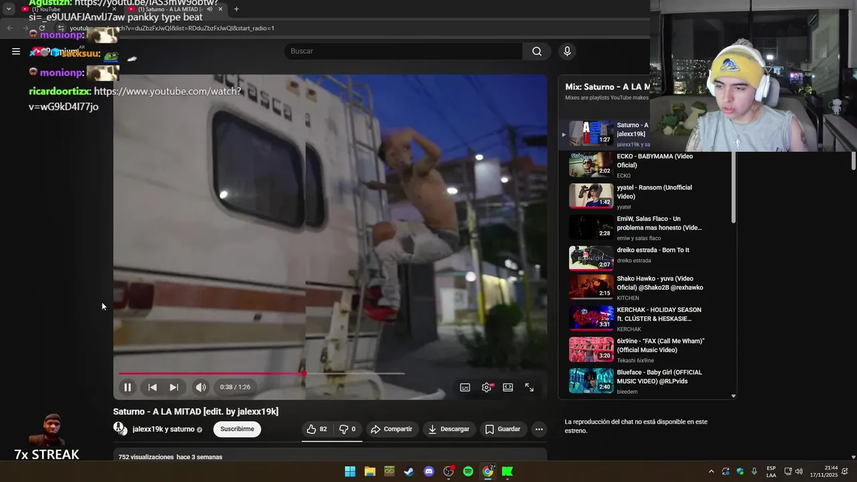Image resolution: width=857 pixels, height=482 pixels.
Task: Open Discord from the taskbar
Action: point(428,471)
